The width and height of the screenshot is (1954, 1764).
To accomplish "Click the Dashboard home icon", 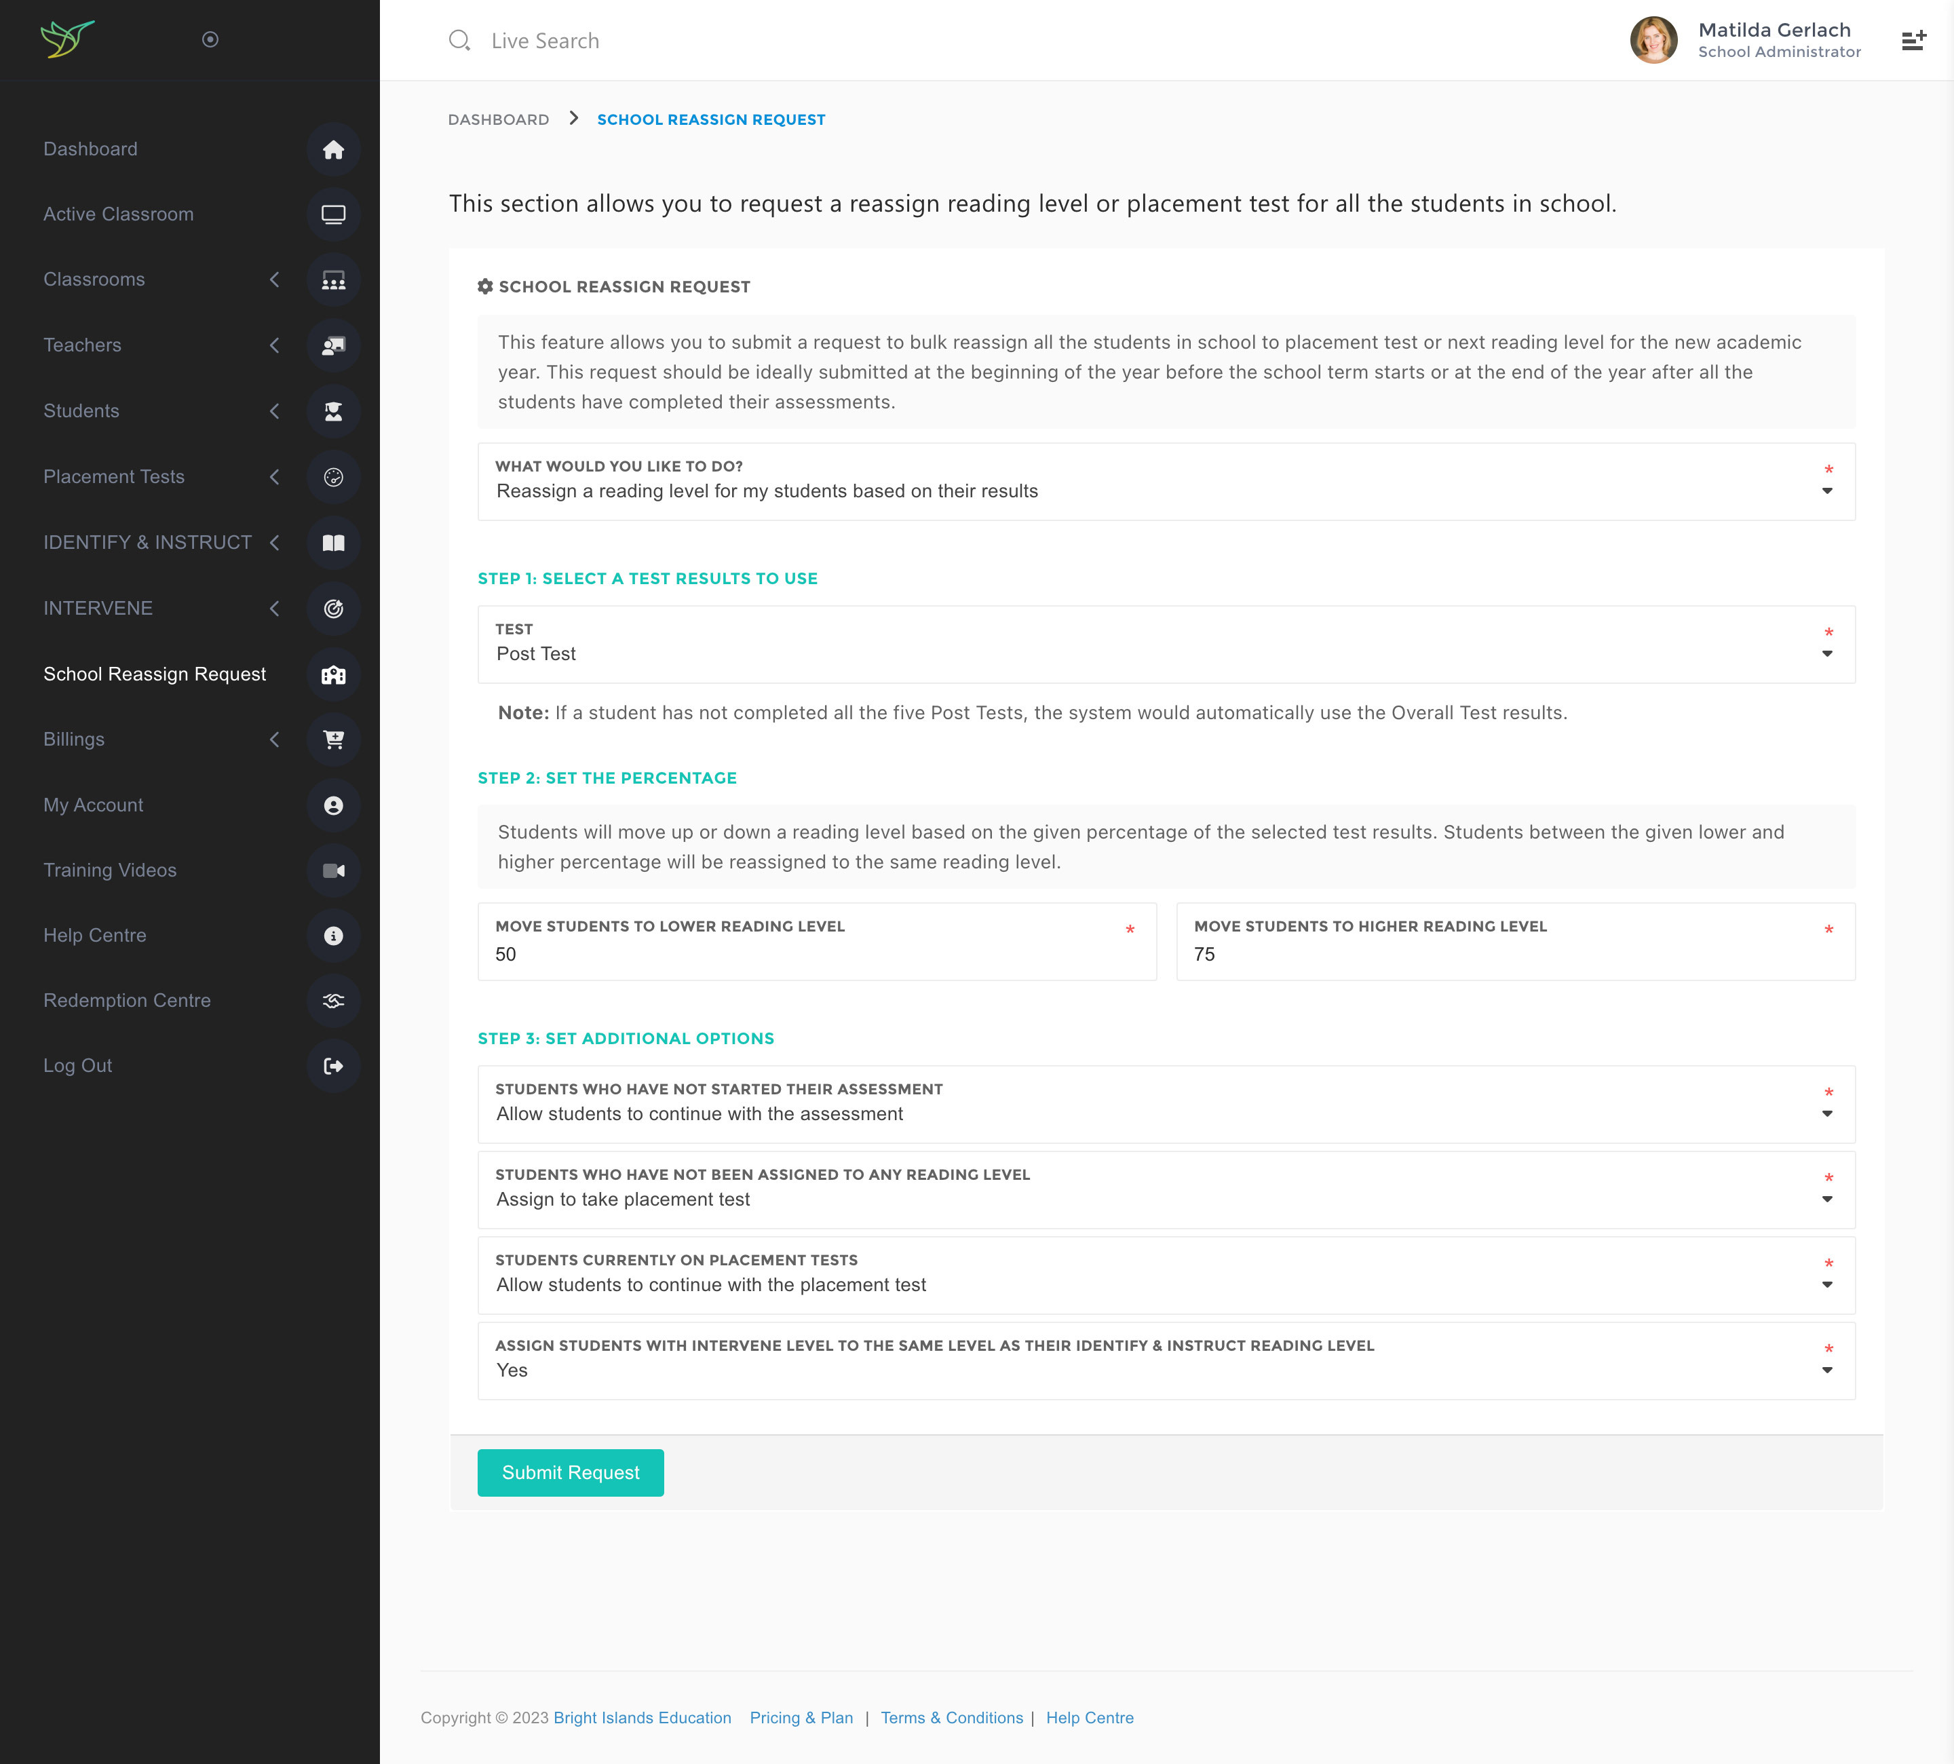I will tap(332, 149).
